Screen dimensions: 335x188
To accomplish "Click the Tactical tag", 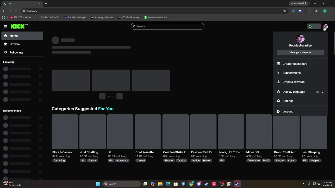I will pyautogui.click(x=182, y=161).
